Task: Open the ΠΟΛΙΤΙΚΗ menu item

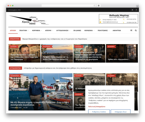Action: [23, 31]
